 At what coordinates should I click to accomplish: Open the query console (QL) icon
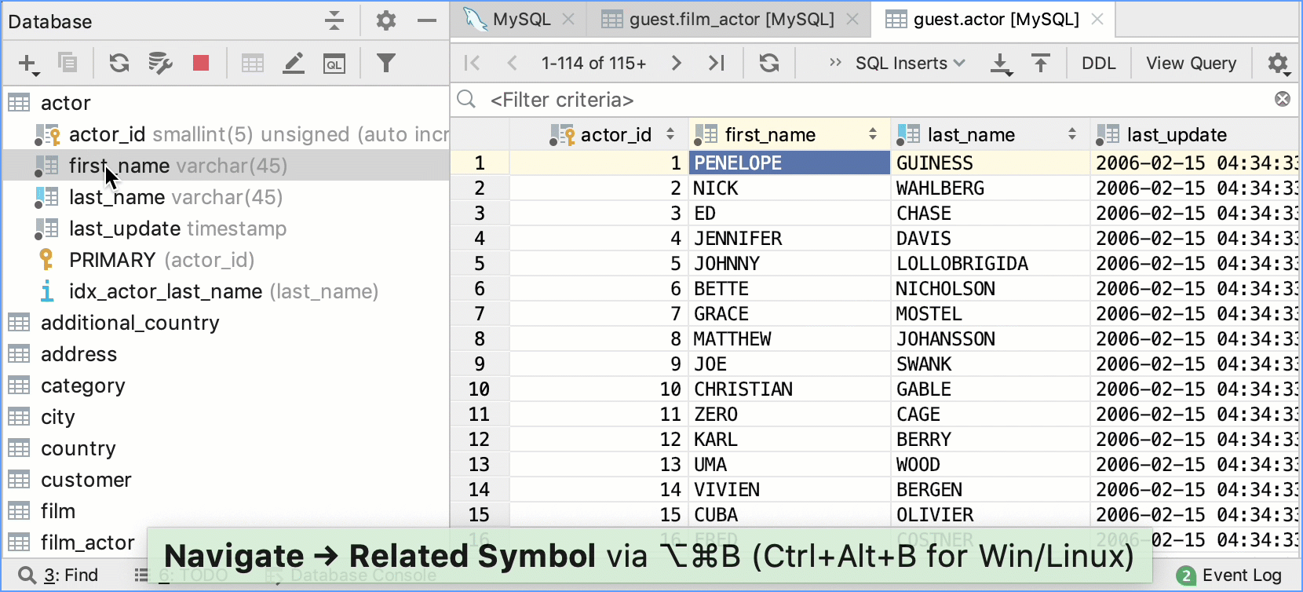(x=334, y=64)
